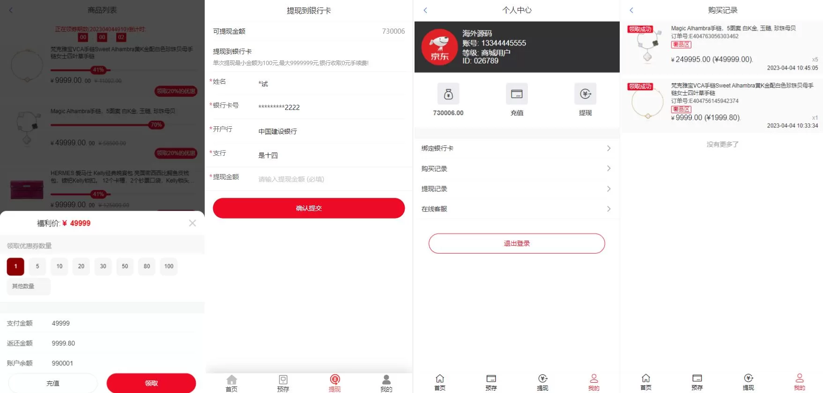Open 首页 tab on withdrawal screen
Image resolution: width=823 pixels, height=393 pixels.
(x=231, y=383)
